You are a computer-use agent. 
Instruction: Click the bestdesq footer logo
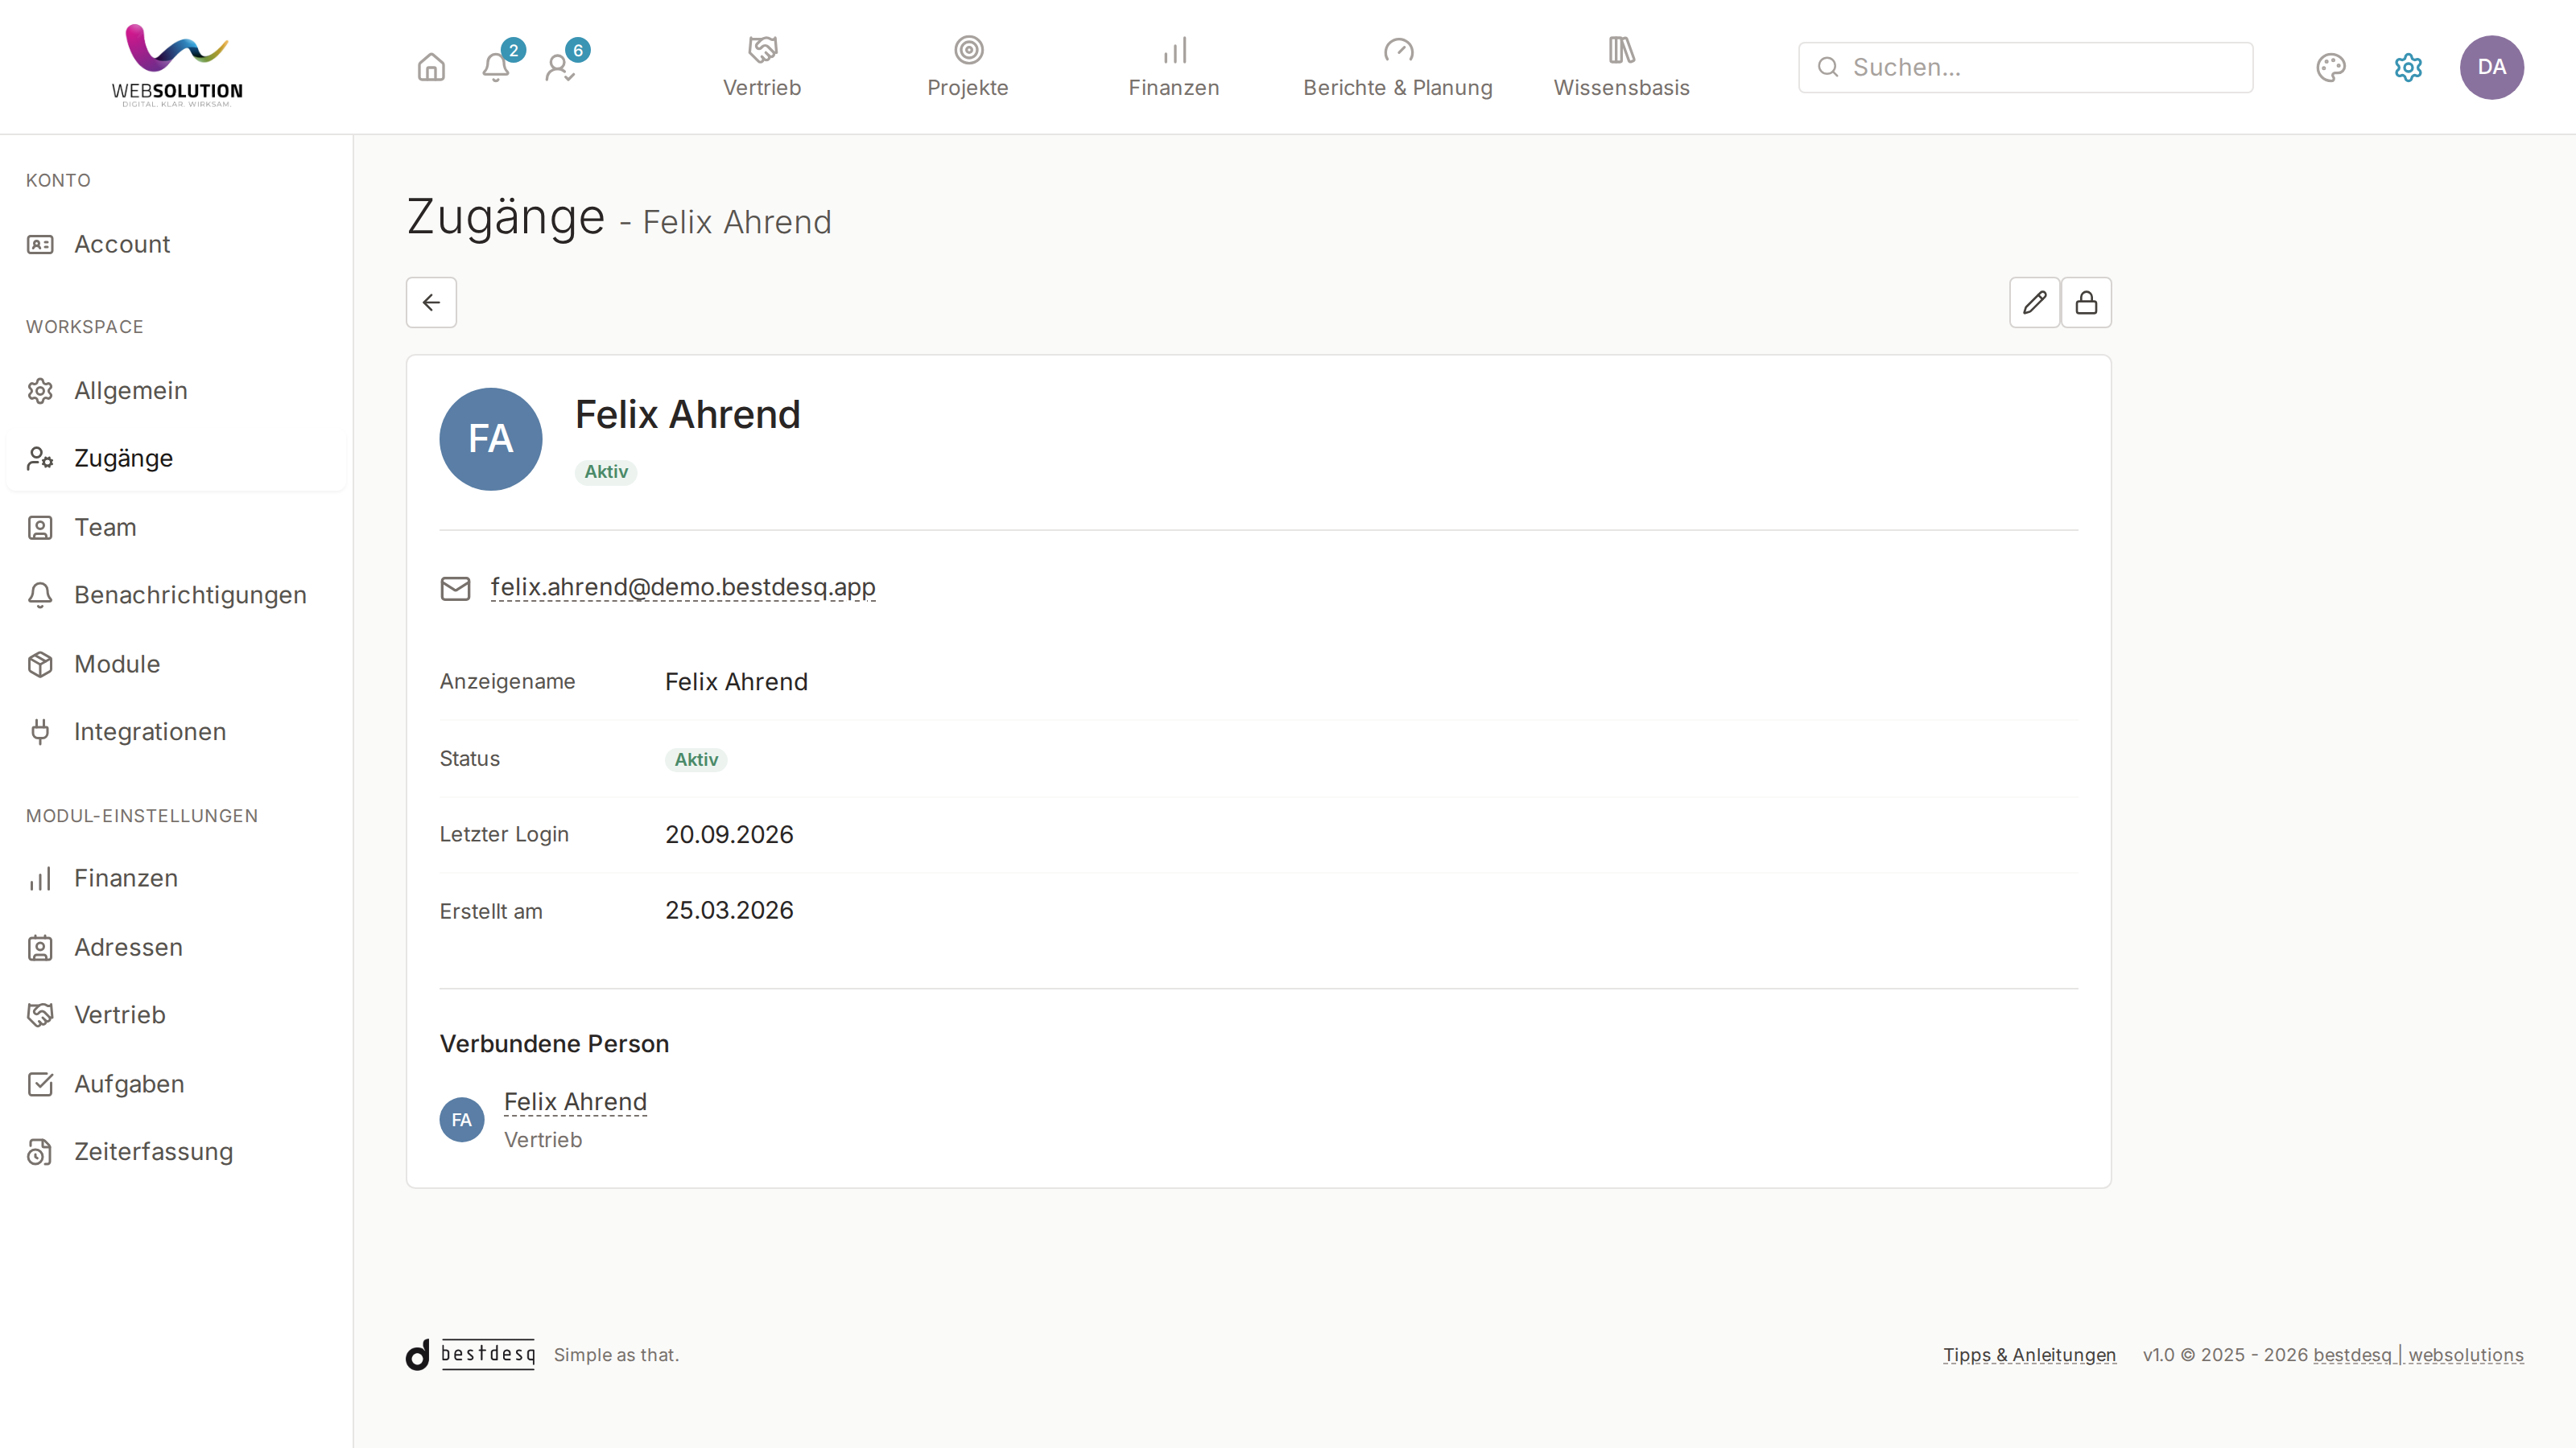471,1354
